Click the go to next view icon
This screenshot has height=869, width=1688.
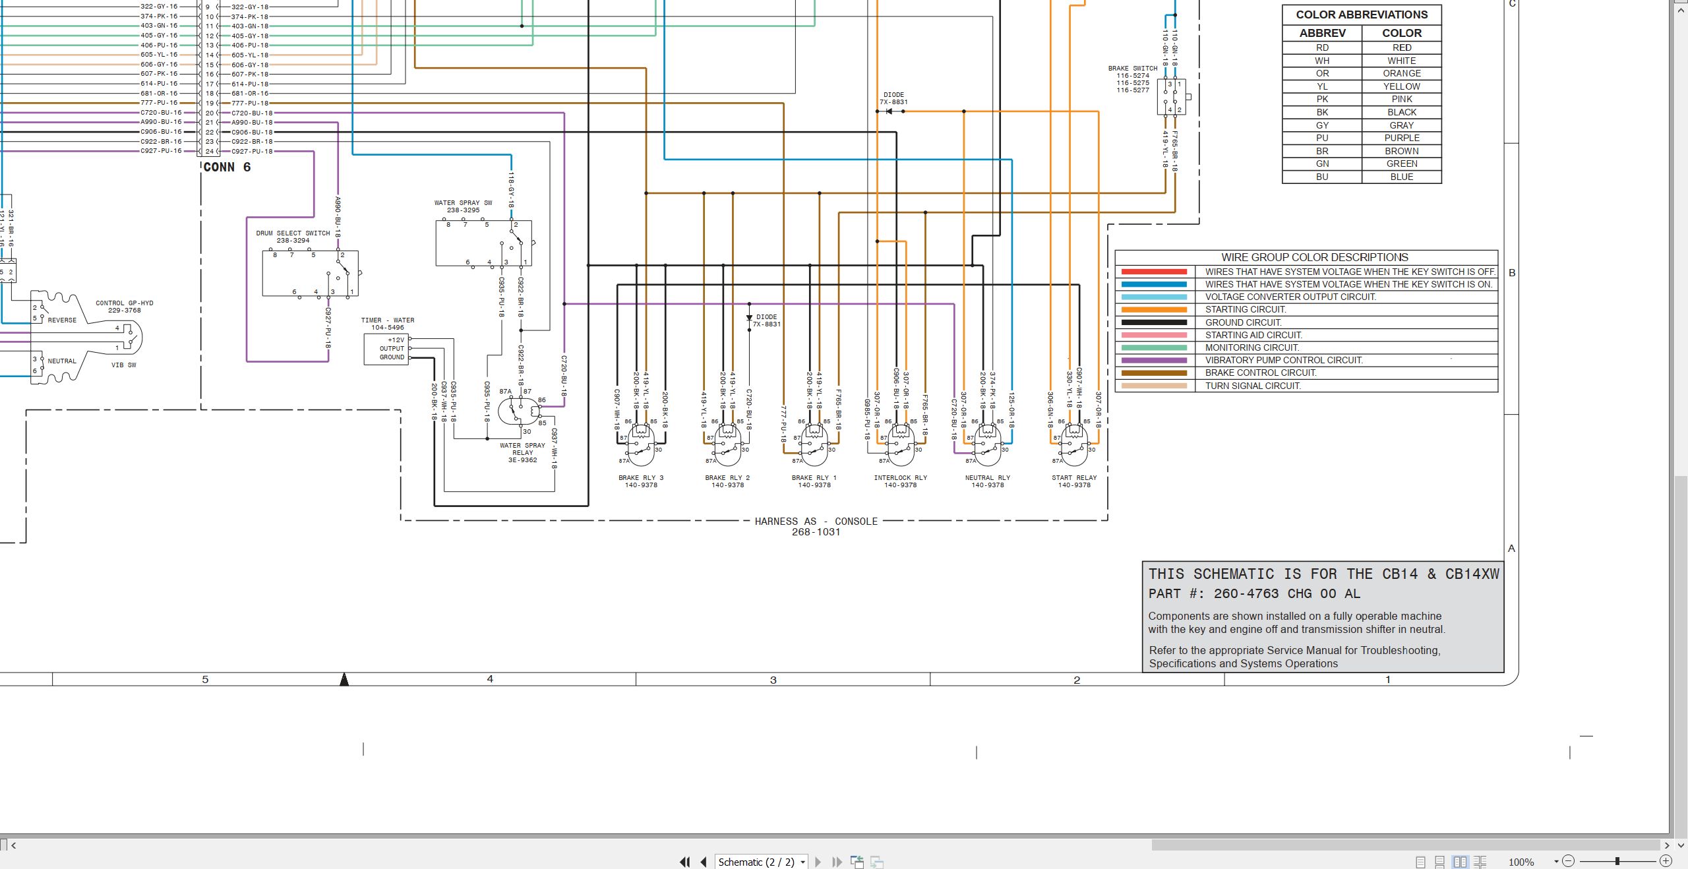[x=877, y=862]
